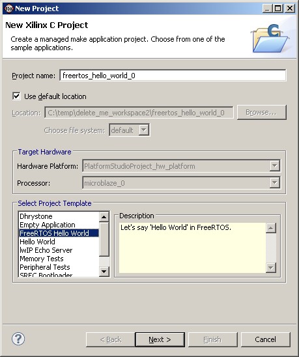Toggle the Use default location checkbox

tap(16, 96)
